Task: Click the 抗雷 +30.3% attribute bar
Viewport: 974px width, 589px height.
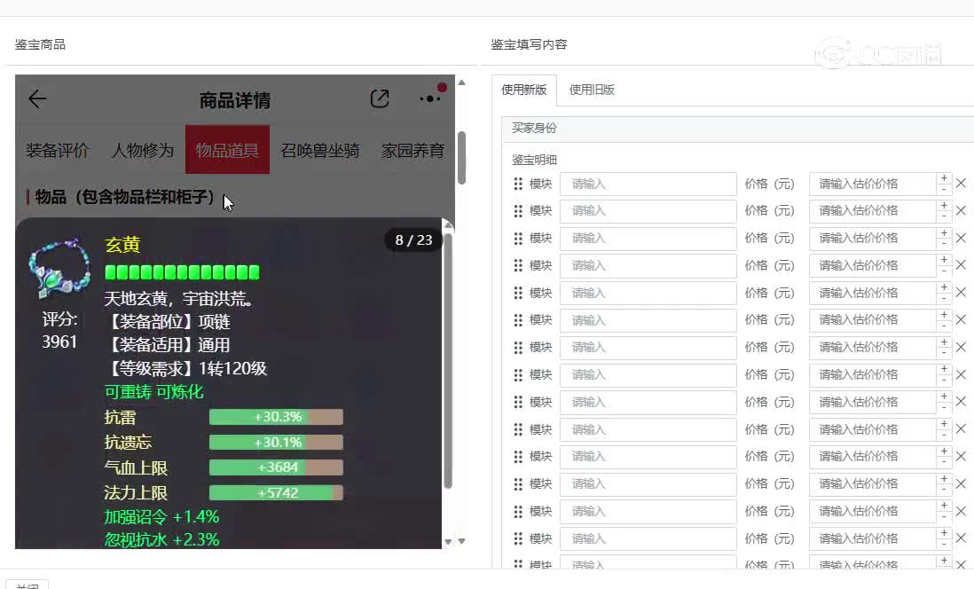Action: 276,417
